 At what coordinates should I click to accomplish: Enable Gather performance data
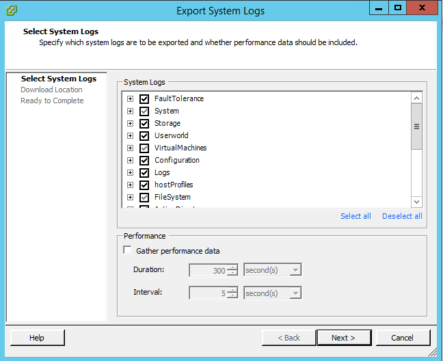pos(127,251)
